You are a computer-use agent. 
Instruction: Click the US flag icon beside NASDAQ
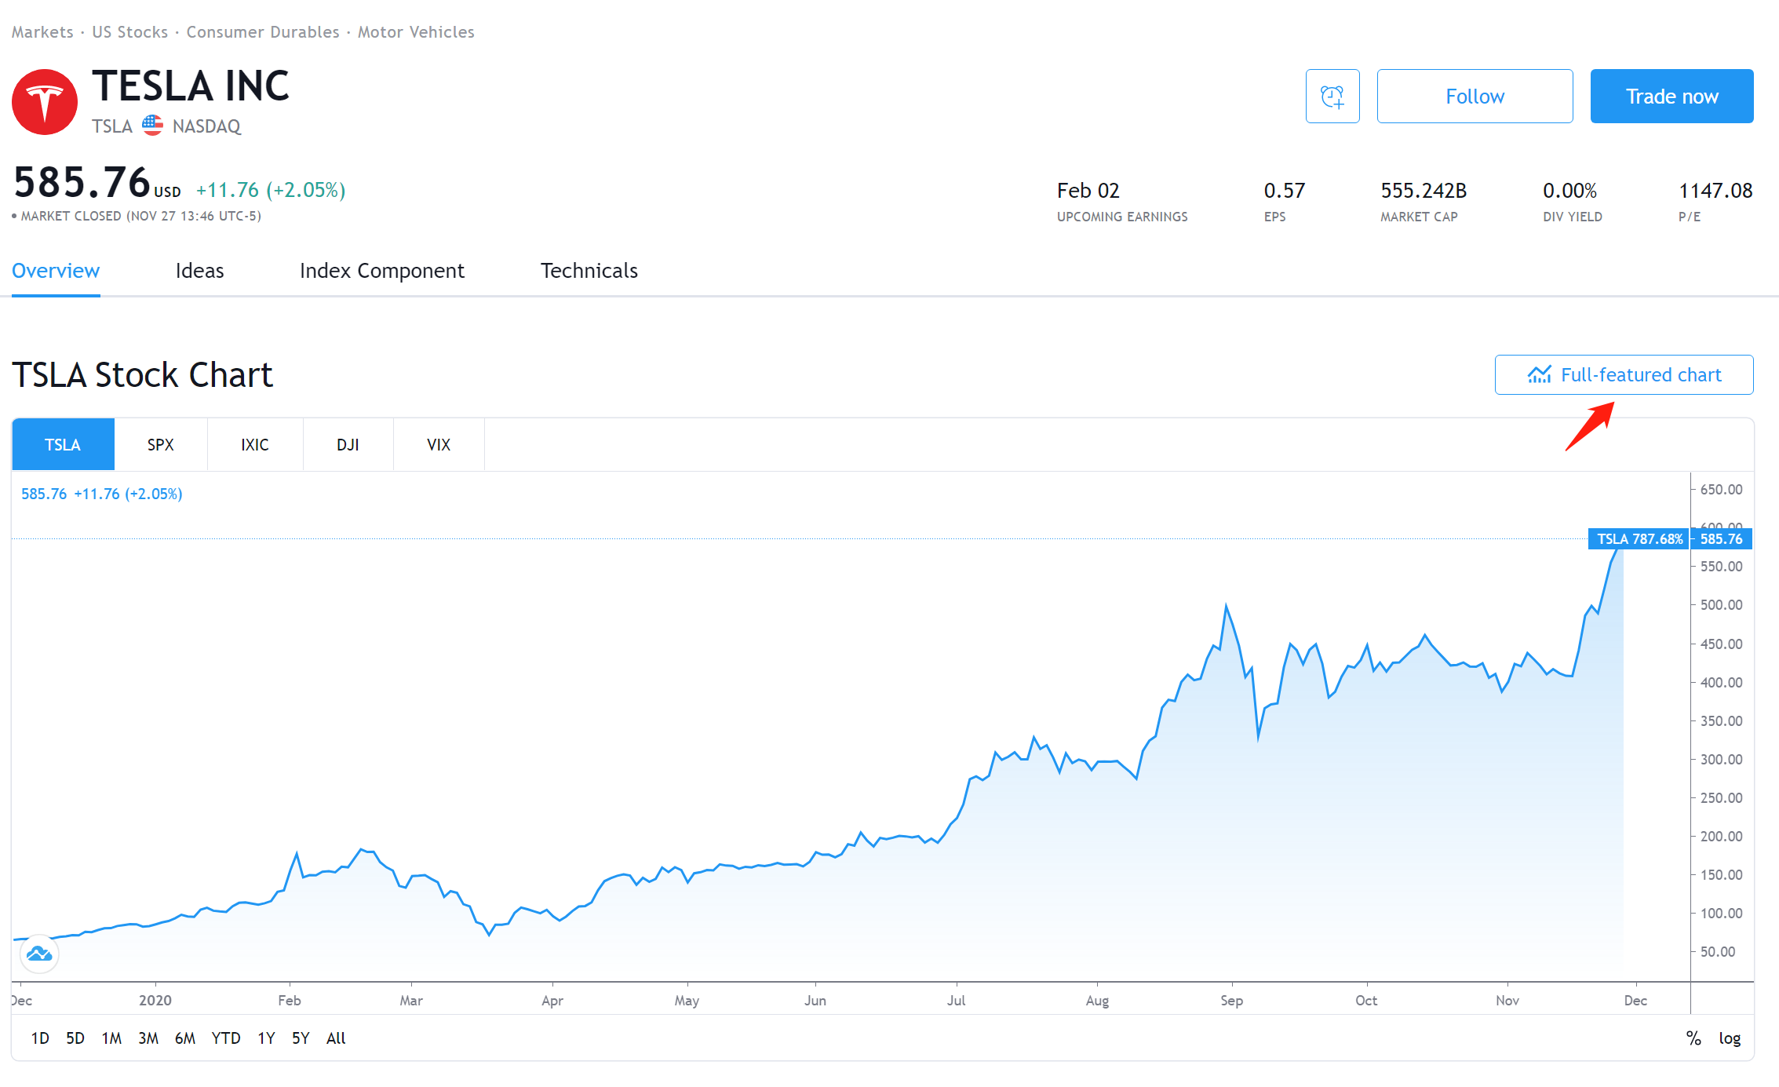point(152,126)
